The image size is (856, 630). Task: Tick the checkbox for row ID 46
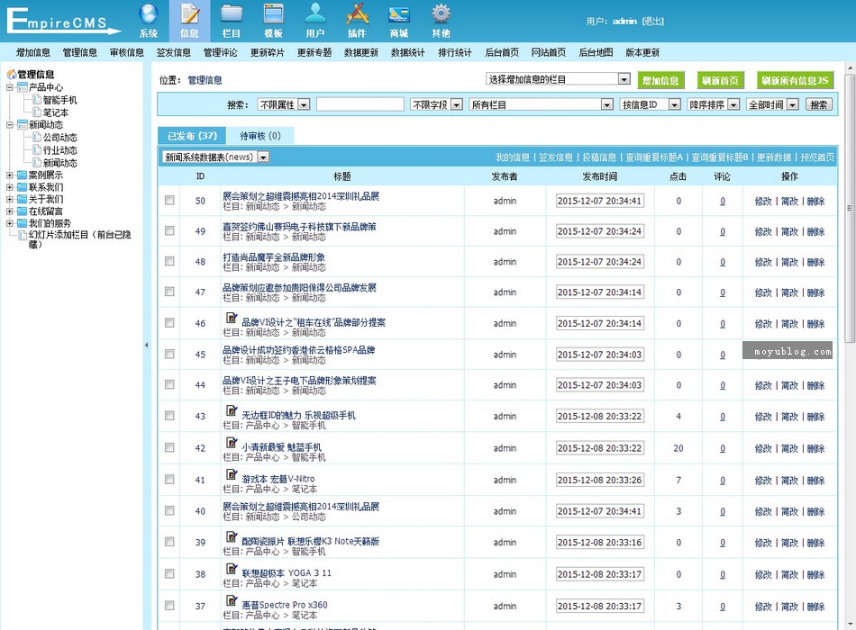pos(169,323)
